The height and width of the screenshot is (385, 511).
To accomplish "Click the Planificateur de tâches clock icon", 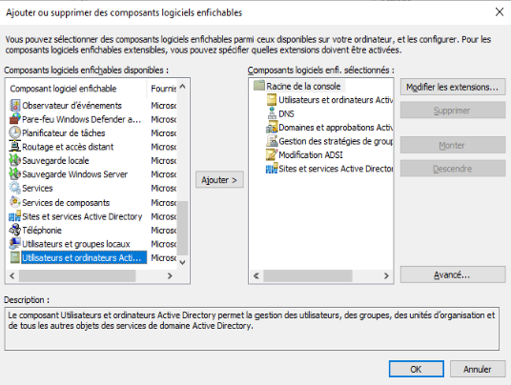I will point(14,132).
